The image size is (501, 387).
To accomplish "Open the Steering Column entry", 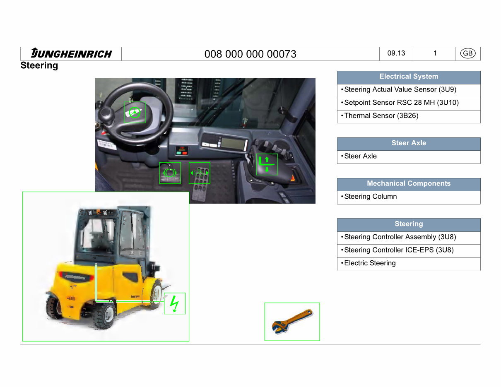I will 409,197.
